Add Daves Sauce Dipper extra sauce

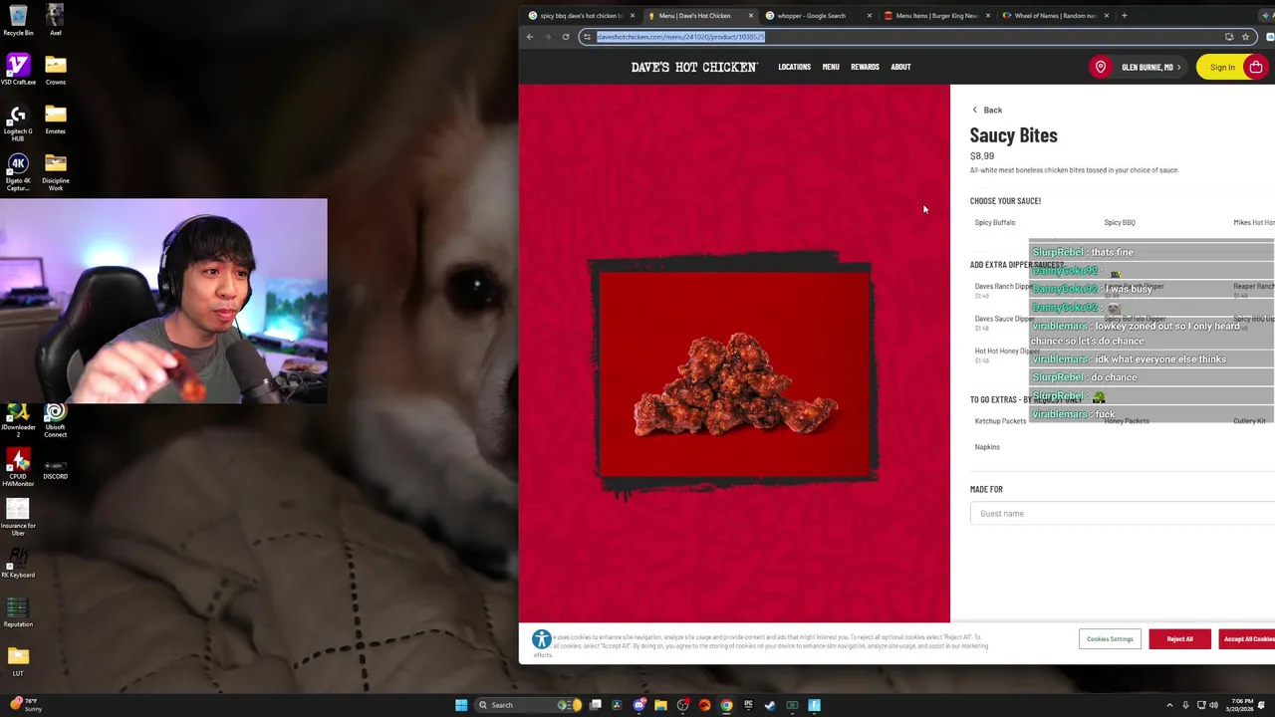pos(1004,323)
